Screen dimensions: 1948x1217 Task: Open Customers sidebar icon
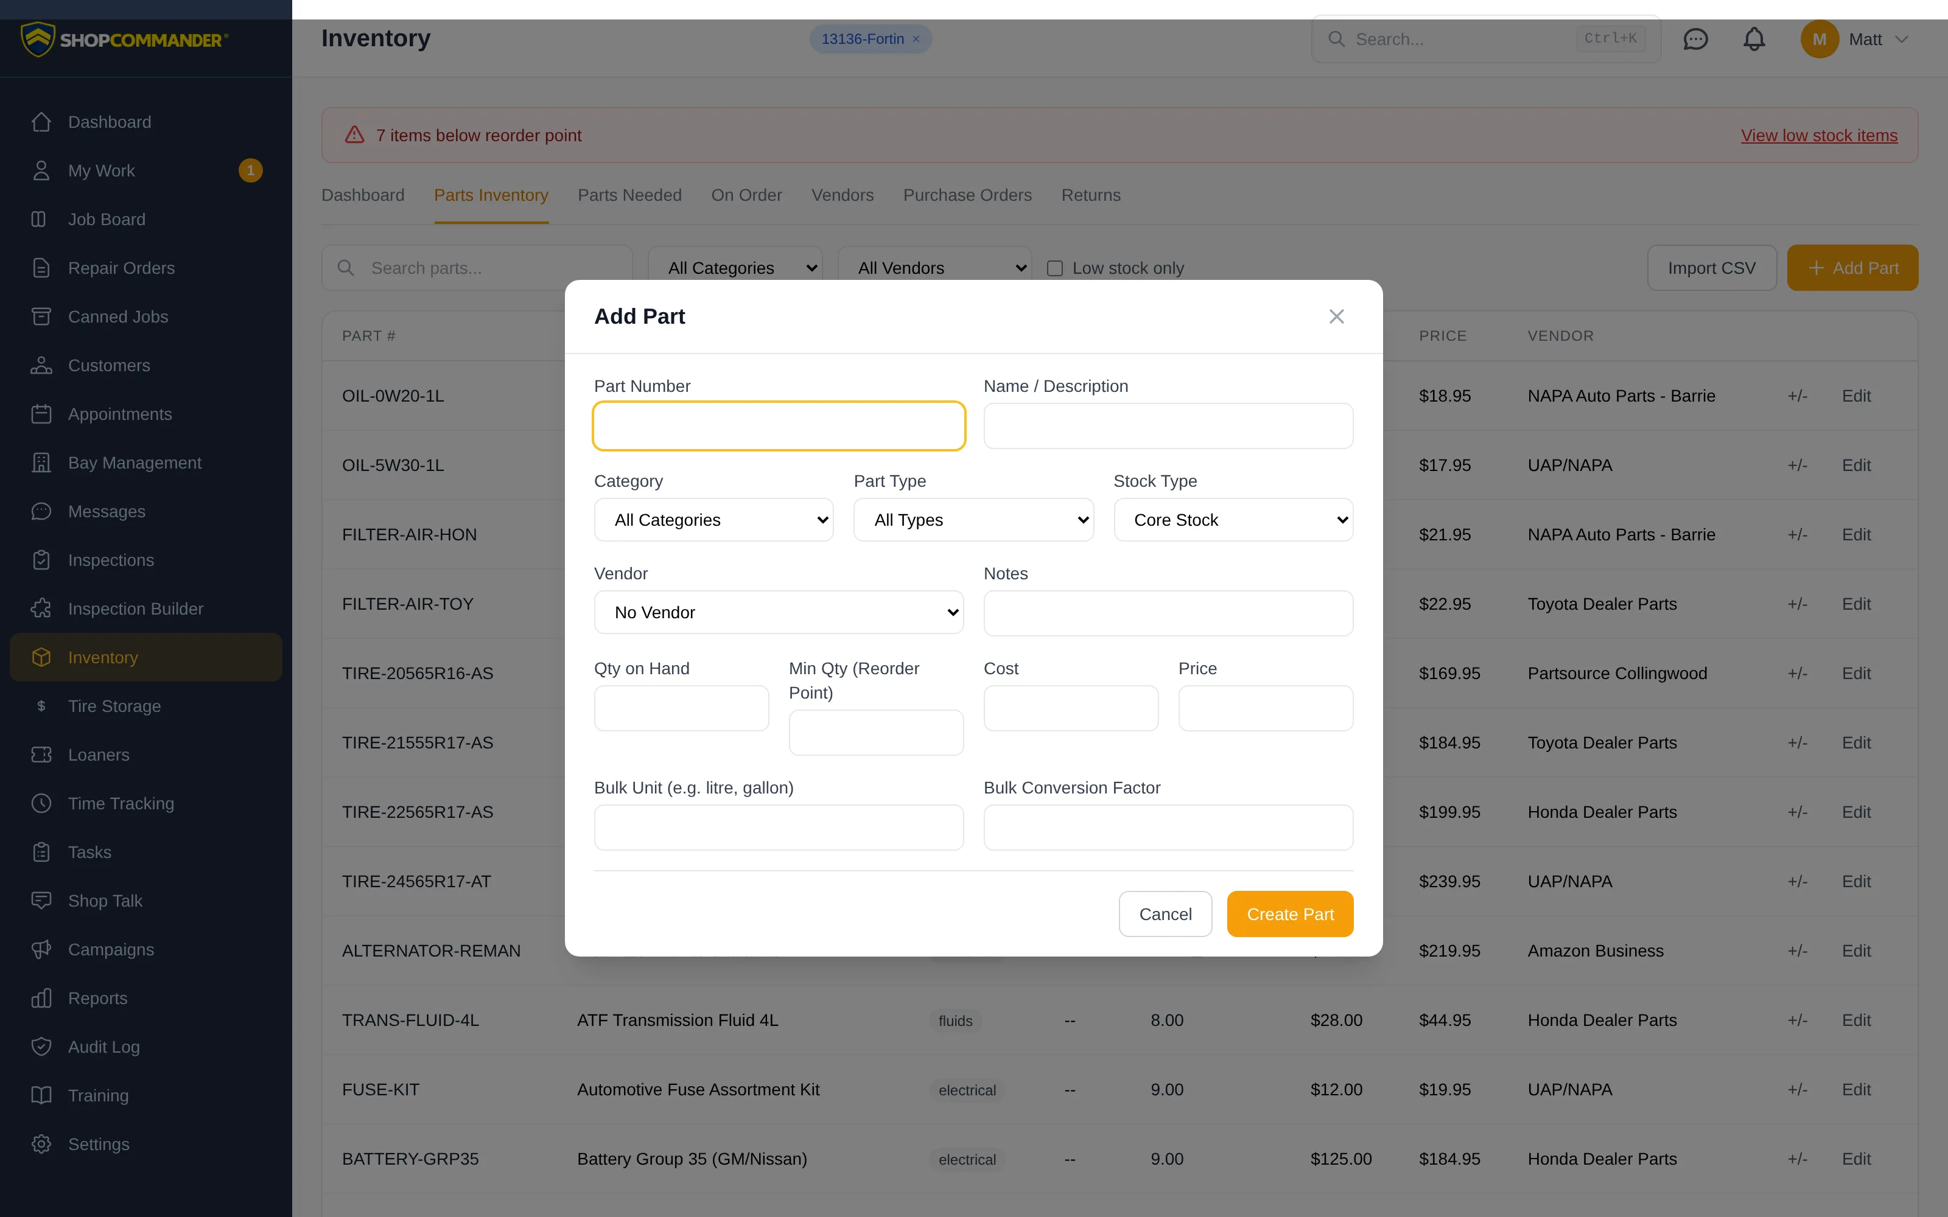41,366
